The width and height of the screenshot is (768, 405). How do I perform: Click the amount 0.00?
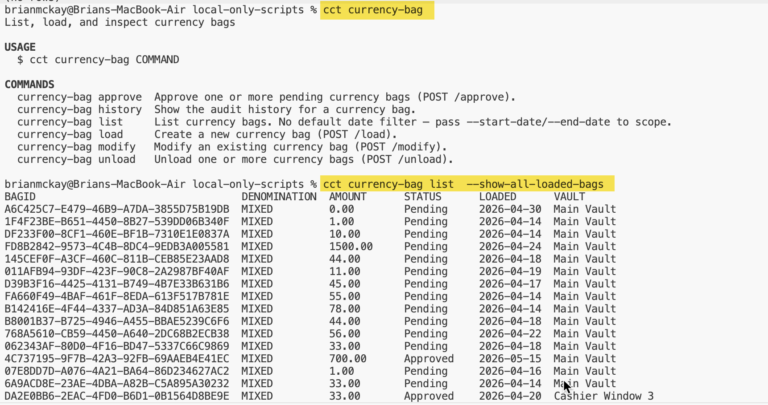342,209
